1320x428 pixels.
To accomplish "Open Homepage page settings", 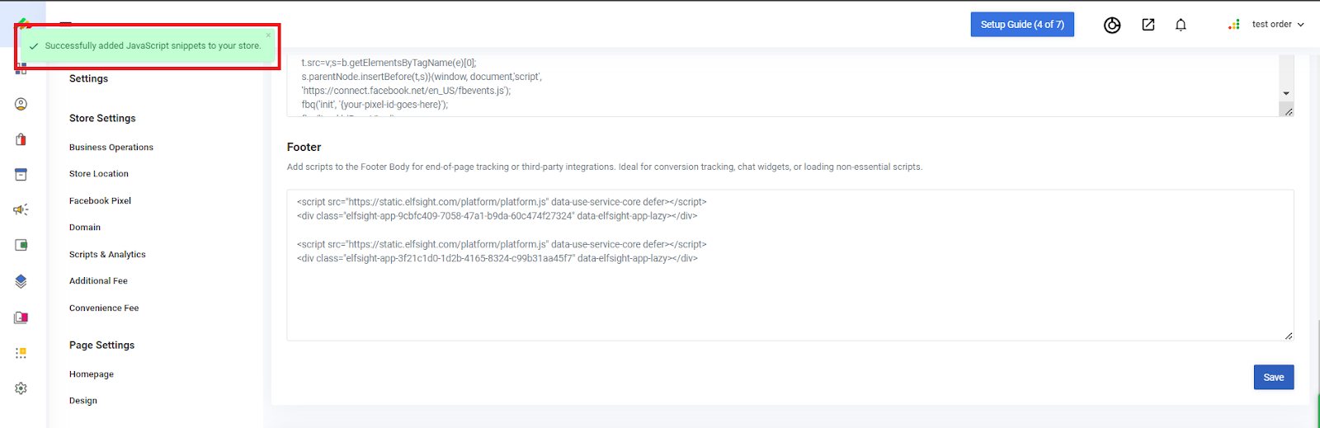I will (x=92, y=374).
